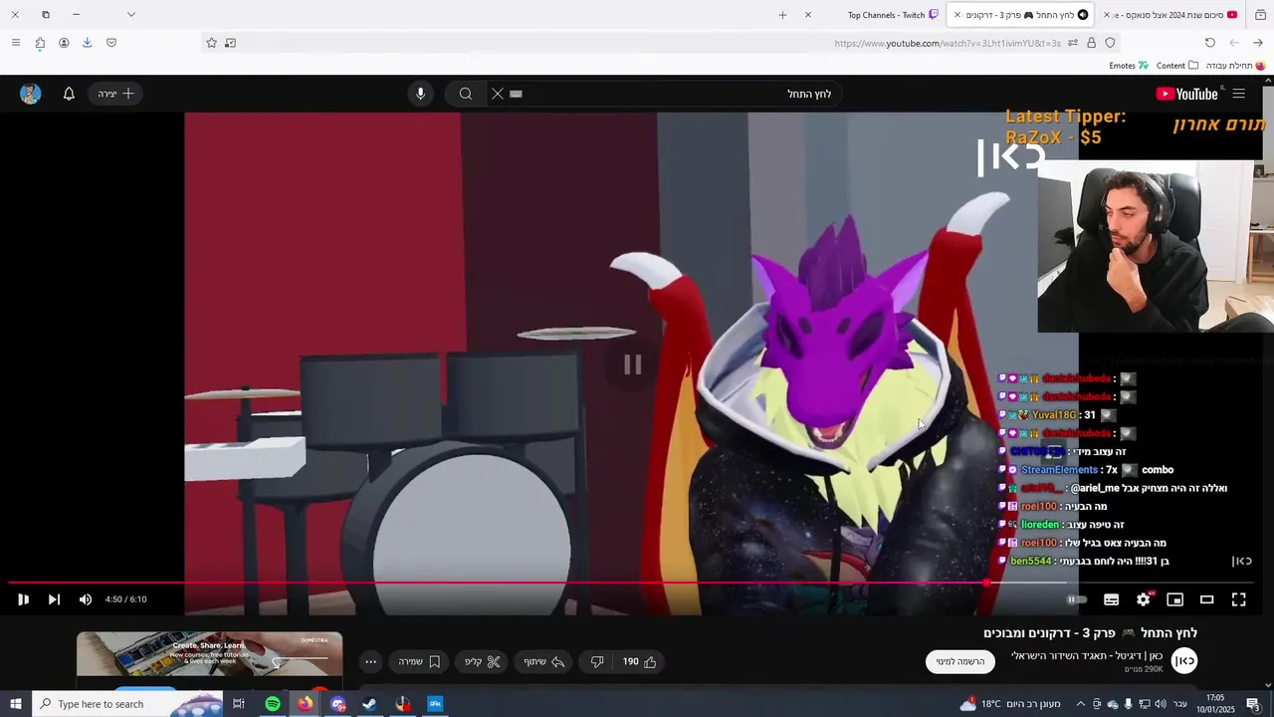This screenshot has width=1274, height=717.
Task: Open the תחילת עבודה bookmark
Action: point(1235,66)
